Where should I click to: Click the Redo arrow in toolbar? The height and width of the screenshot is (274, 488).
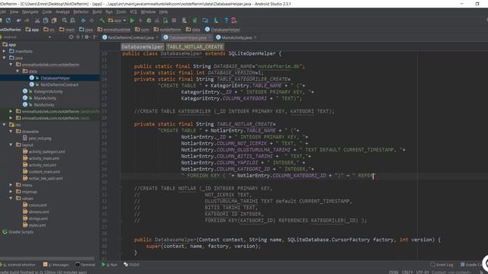[27, 21]
